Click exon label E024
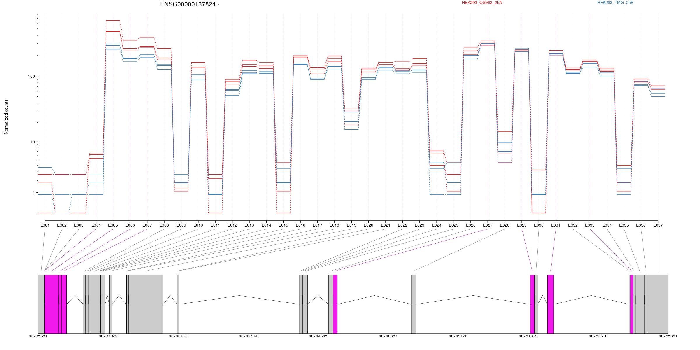This screenshot has height=350, width=700. pos(437,225)
